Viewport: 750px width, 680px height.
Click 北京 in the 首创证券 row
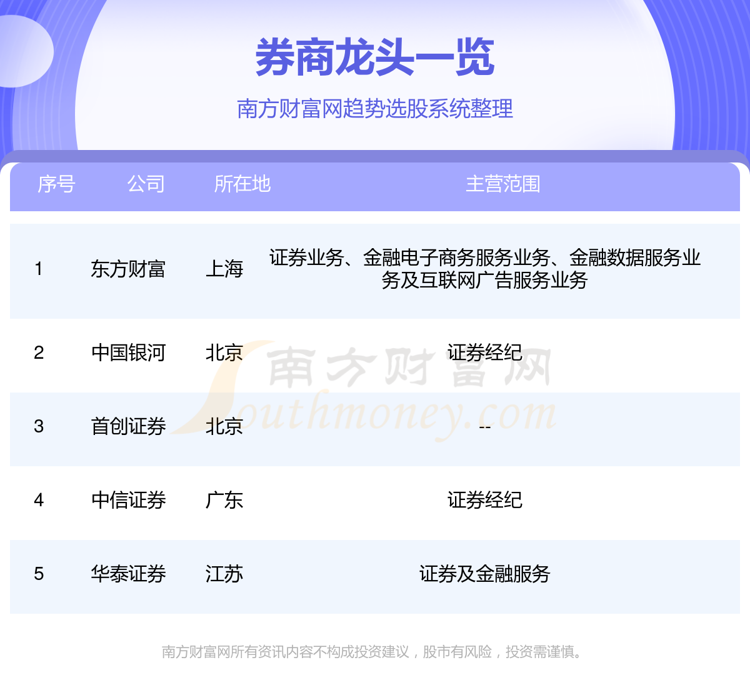click(224, 426)
